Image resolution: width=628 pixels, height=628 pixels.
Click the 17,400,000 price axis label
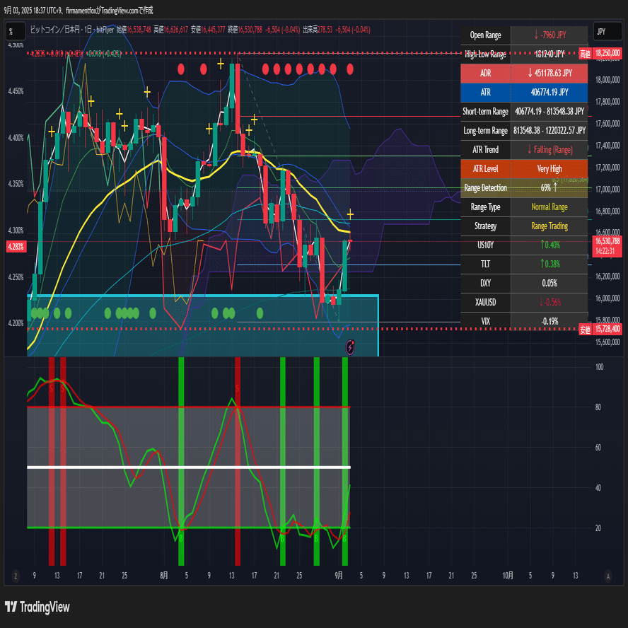[x=607, y=146]
